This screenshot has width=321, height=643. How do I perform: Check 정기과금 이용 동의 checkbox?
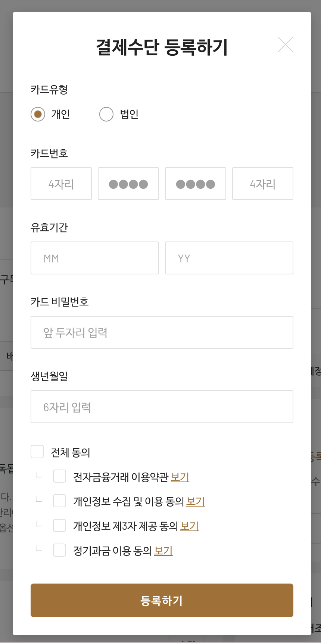click(60, 550)
